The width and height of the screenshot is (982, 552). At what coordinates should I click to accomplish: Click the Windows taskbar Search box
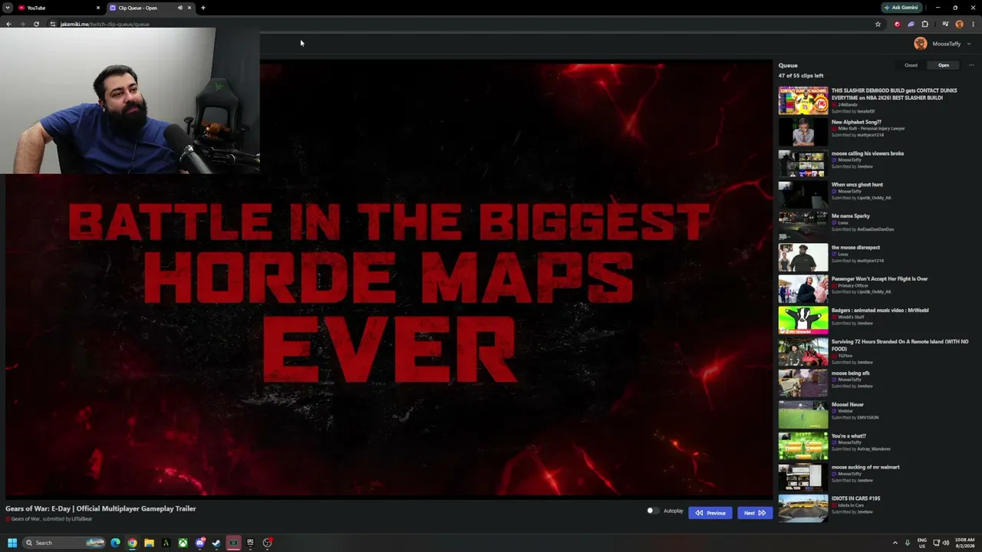[64, 543]
